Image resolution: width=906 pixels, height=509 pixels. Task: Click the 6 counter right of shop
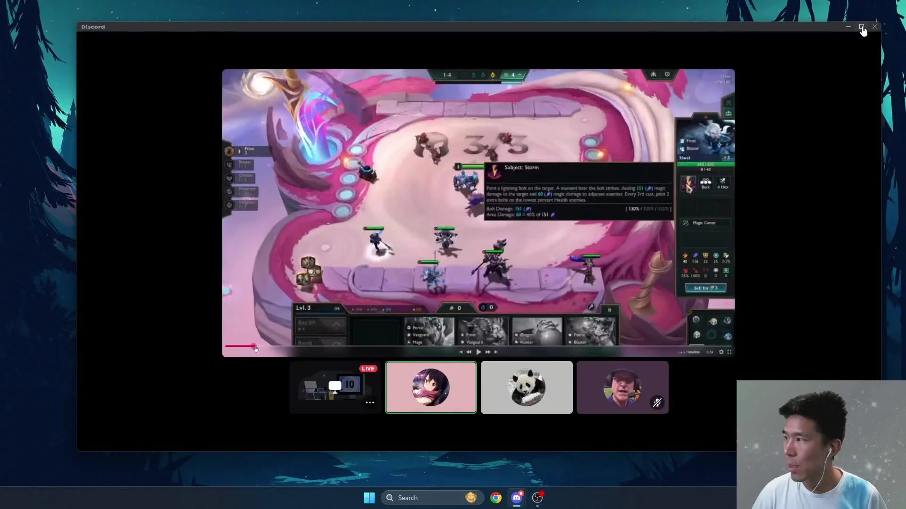tap(609, 310)
